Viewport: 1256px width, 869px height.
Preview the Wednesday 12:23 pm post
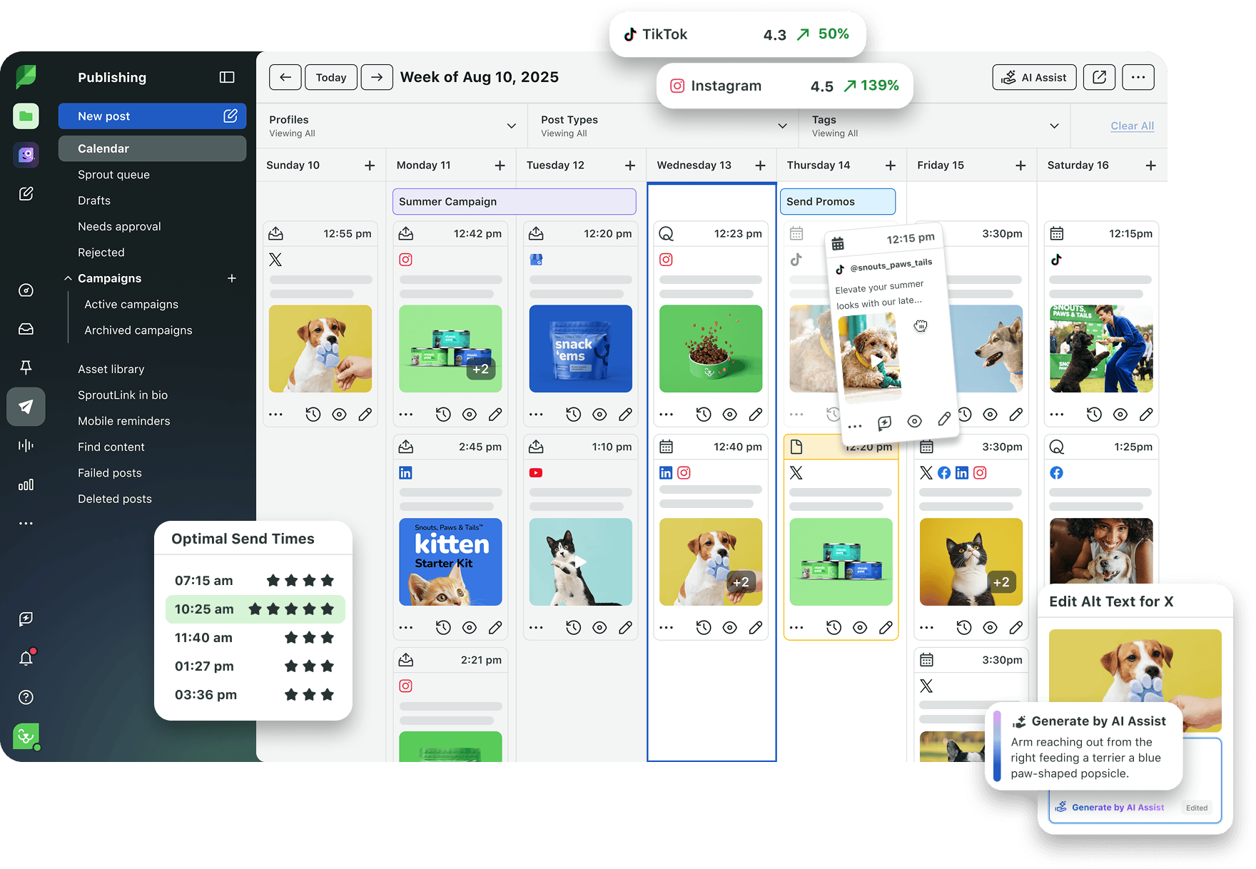[729, 415]
